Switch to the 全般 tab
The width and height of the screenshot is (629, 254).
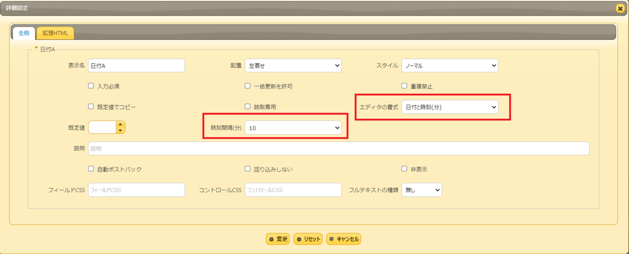(24, 33)
